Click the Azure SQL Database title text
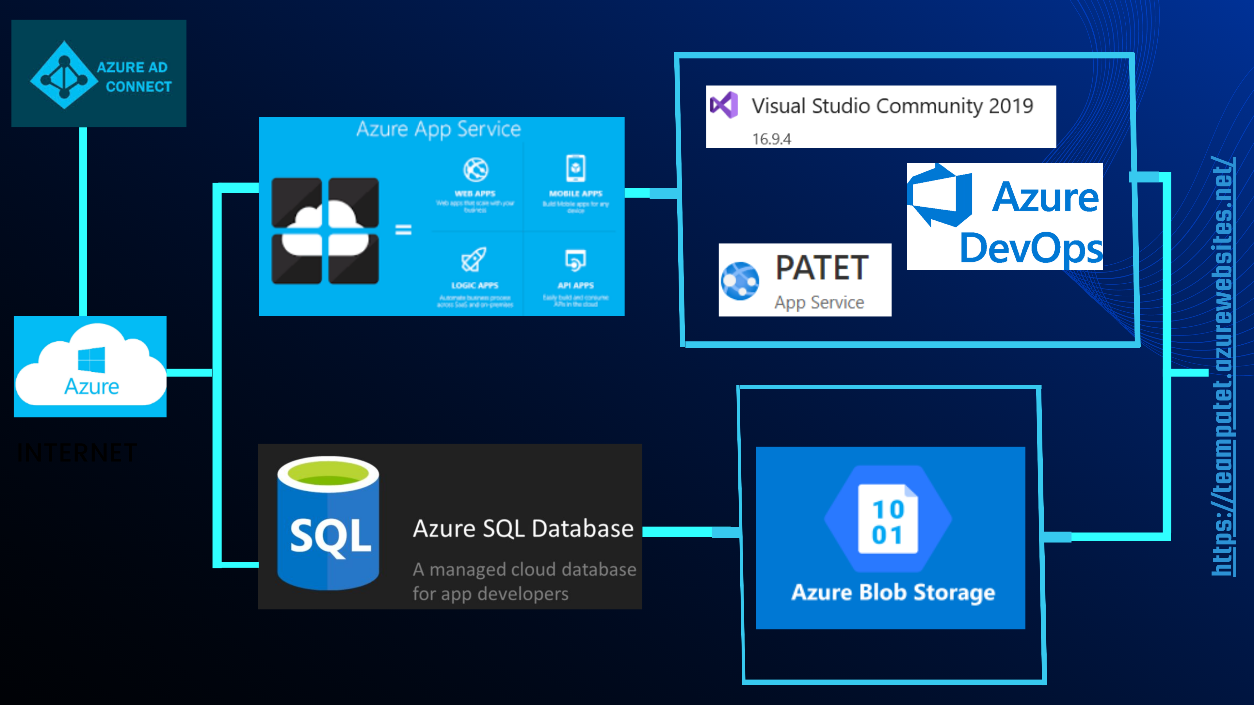1254x705 pixels. coord(523,529)
